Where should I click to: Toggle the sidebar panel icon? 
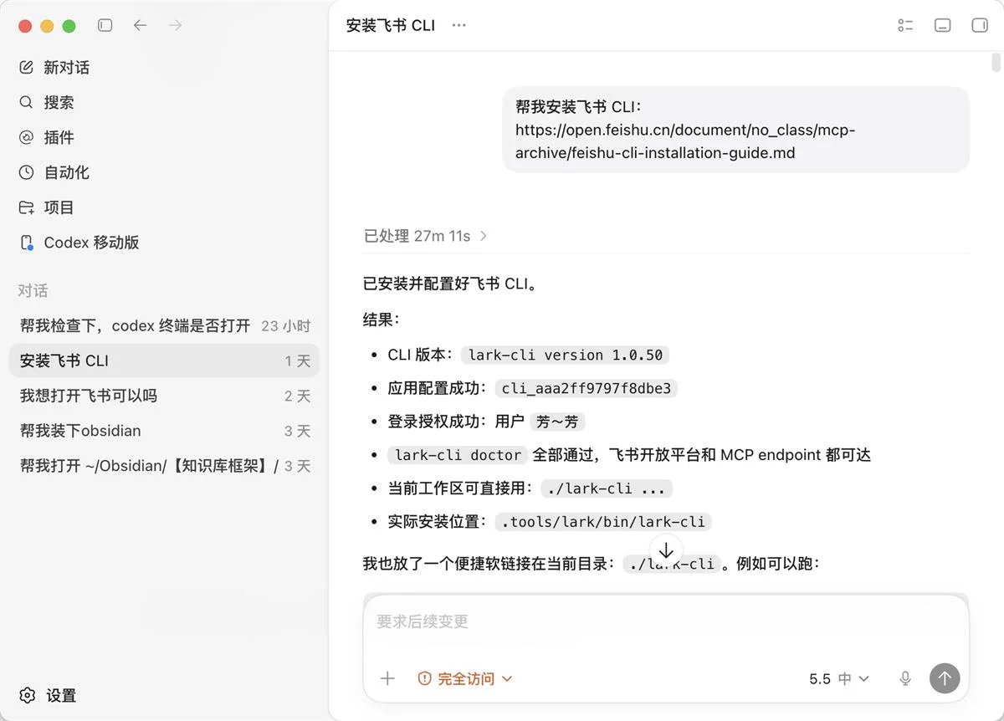(105, 26)
